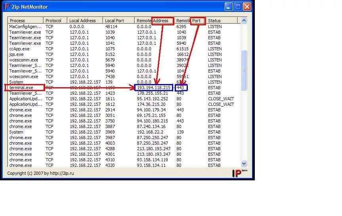Image resolution: width=342 pixels, height=216 pixels.
Task: Click the vertical scrollbar thumb
Action: pos(244,70)
